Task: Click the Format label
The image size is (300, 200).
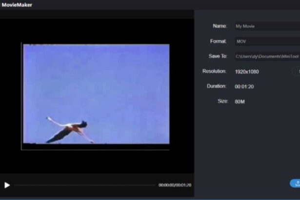Action: coord(218,41)
